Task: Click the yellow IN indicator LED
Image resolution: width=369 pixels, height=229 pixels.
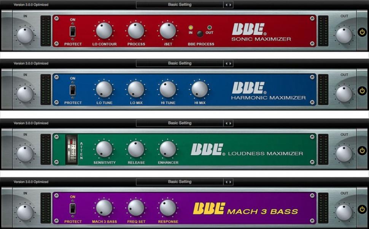Action: (x=191, y=28)
